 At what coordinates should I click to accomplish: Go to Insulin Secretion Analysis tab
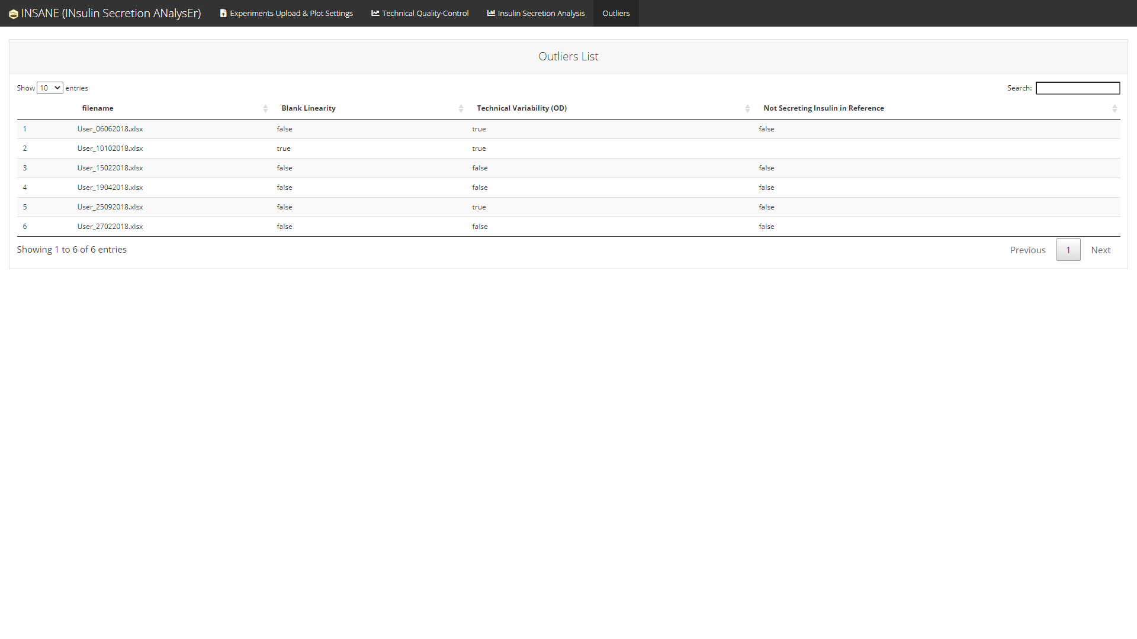(541, 13)
